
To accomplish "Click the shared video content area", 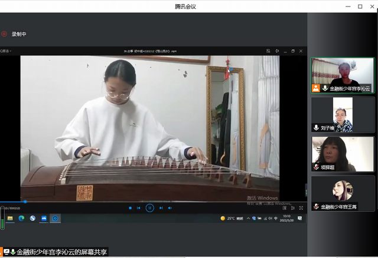I will pyautogui.click(x=149, y=128).
